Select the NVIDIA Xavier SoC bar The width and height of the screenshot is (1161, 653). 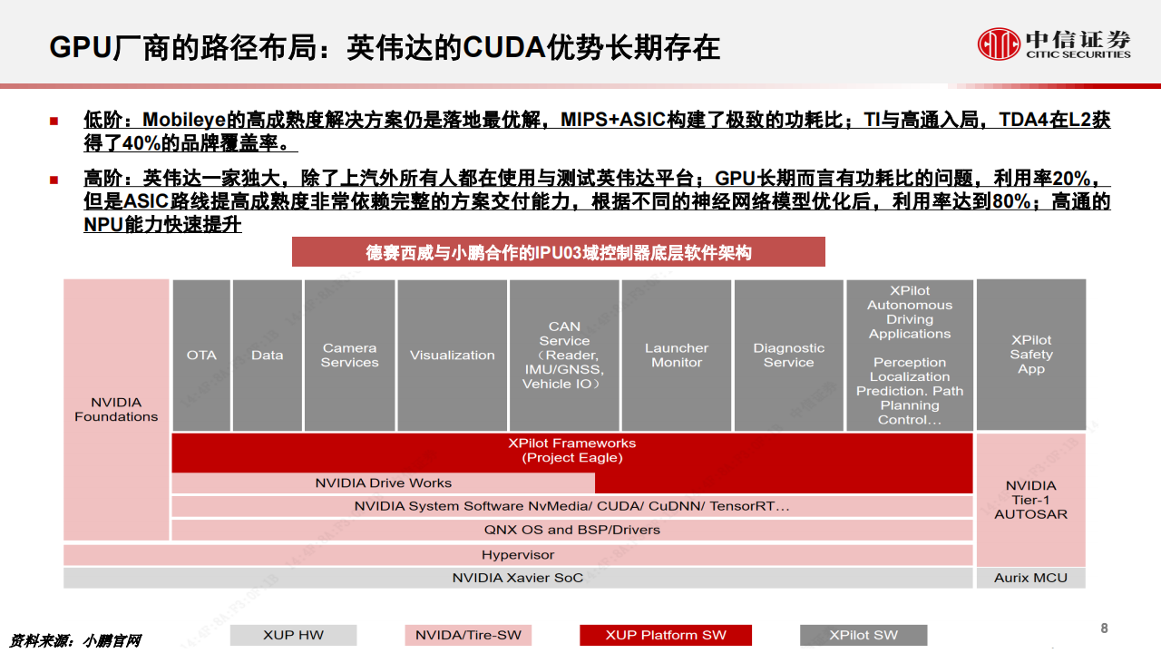click(x=518, y=578)
